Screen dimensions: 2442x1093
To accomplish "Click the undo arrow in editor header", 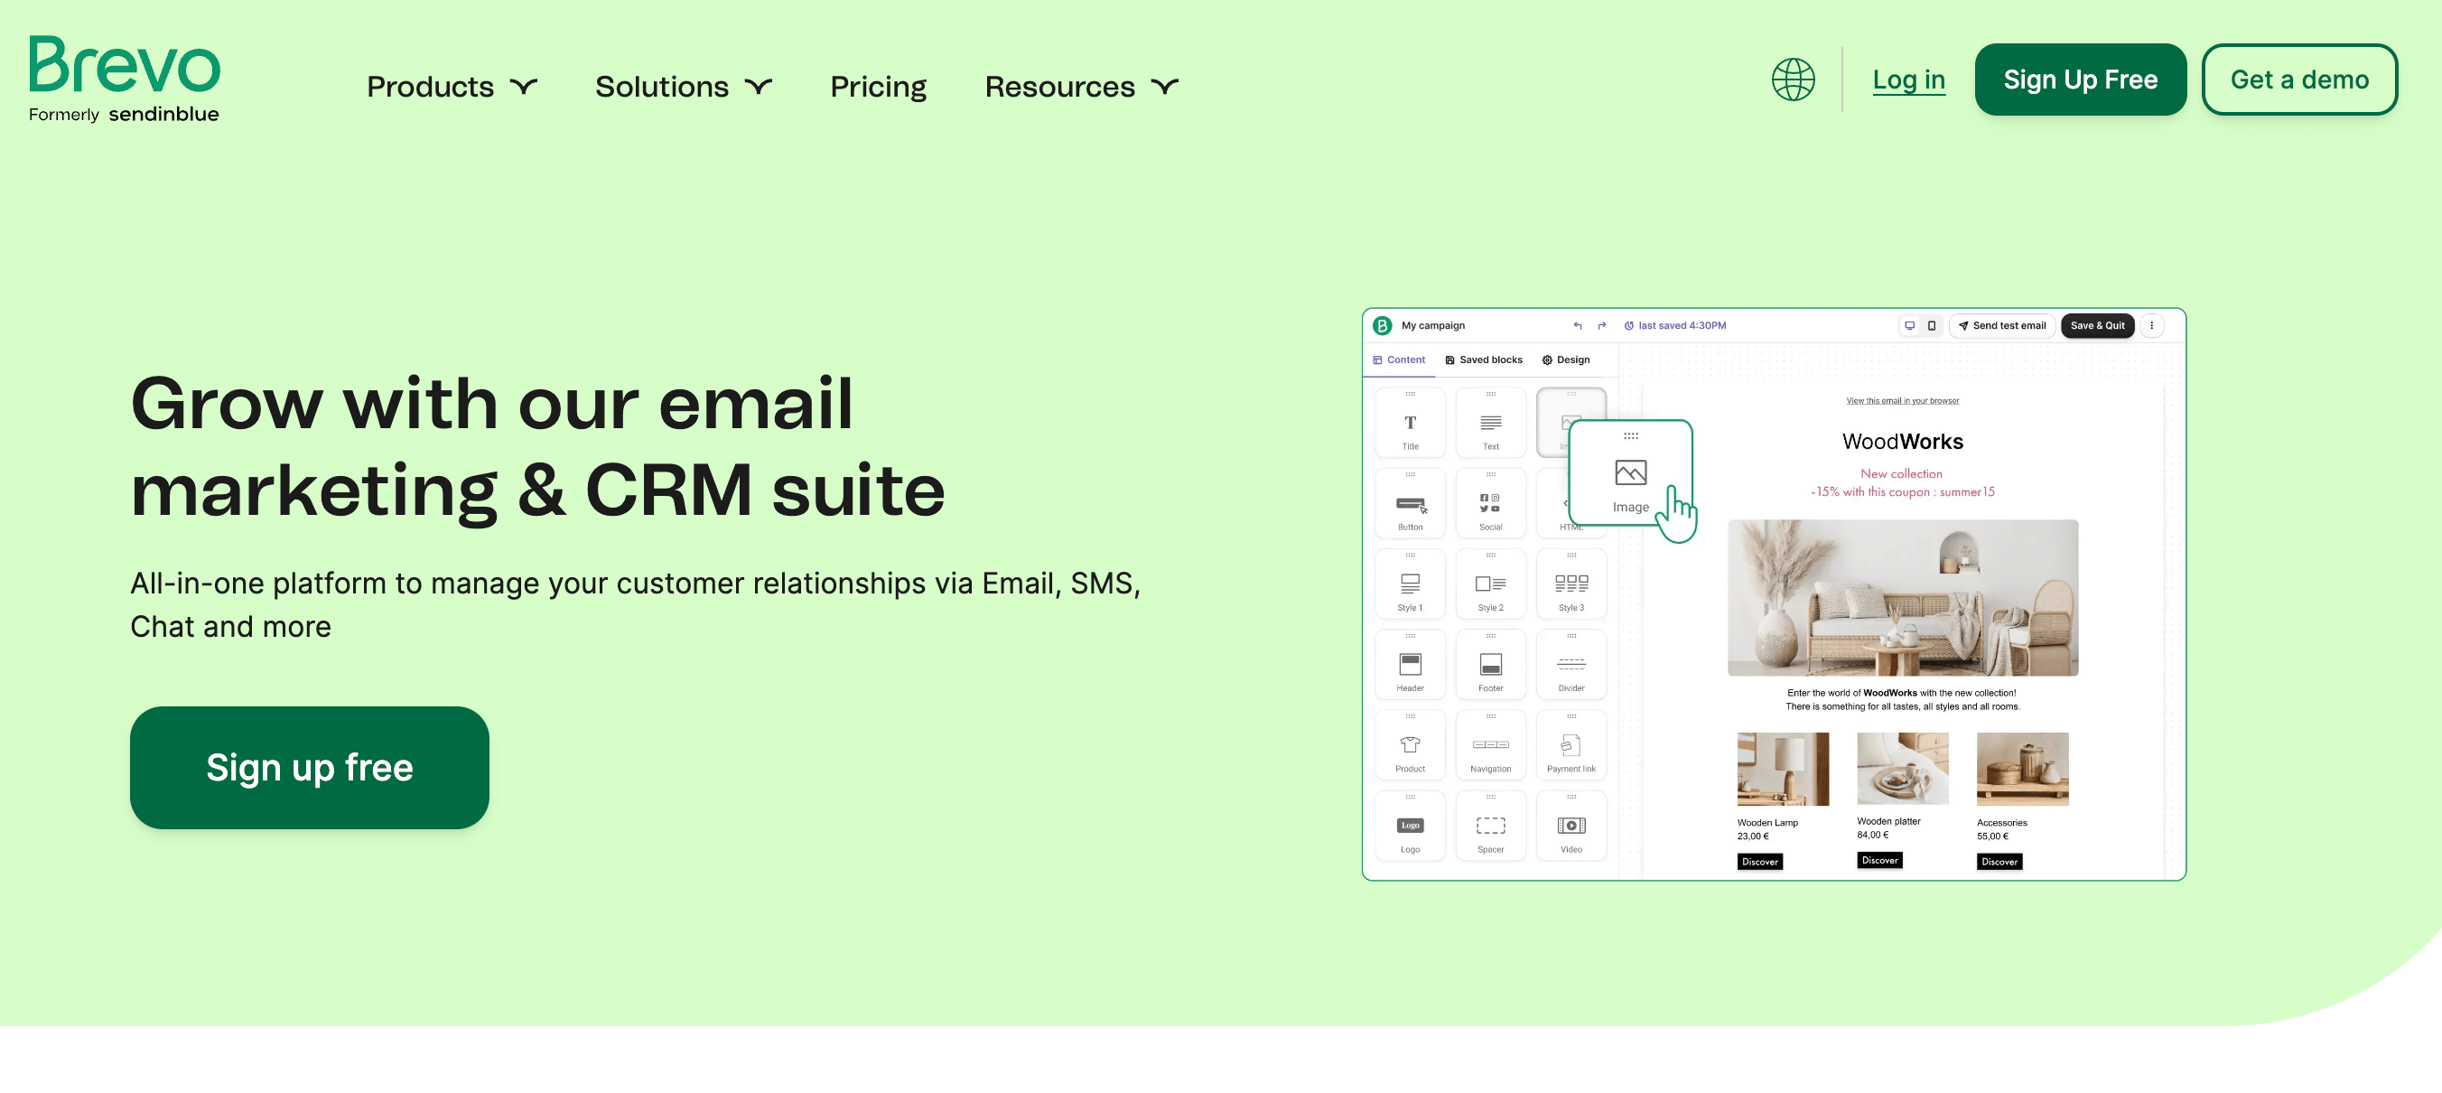I will click(x=1578, y=325).
